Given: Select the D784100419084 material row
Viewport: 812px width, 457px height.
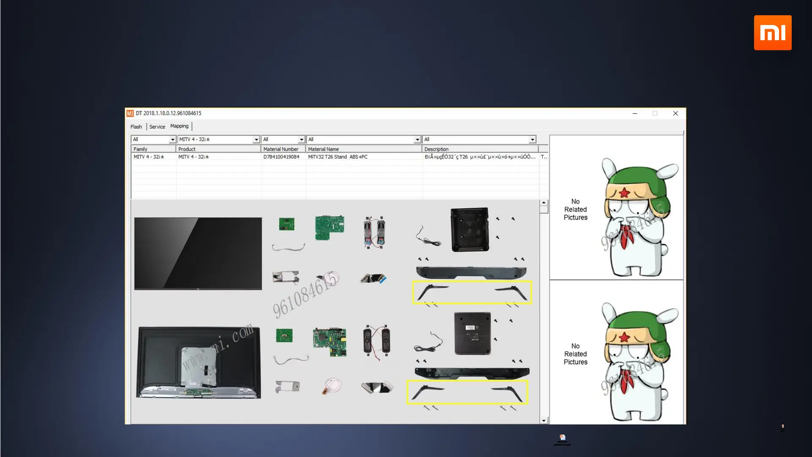Looking at the screenshot, I should [x=281, y=157].
